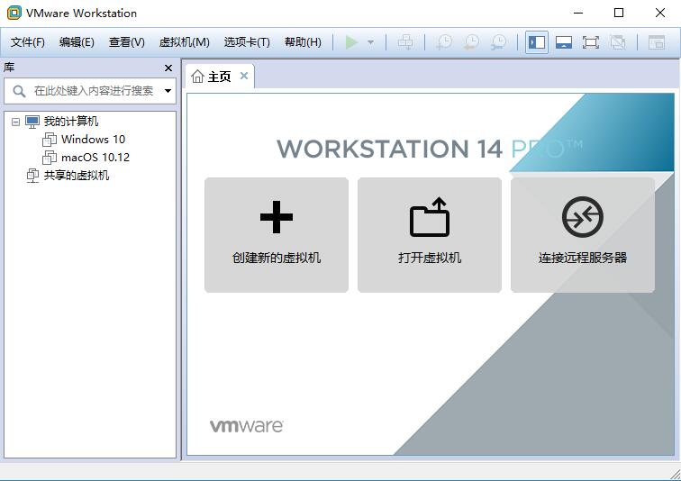Open the 虚拟机(M) menu

(x=184, y=42)
